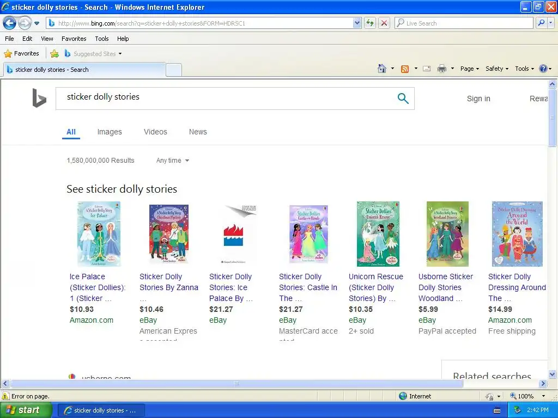Click the Forward navigation arrow
This screenshot has height=418, width=558.
[25, 23]
